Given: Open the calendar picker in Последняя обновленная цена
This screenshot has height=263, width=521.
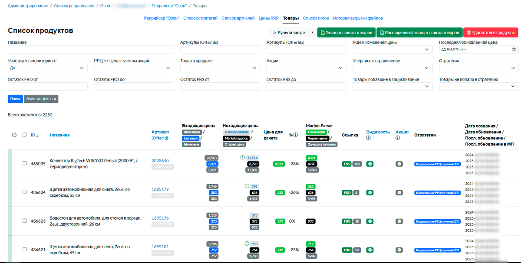Looking at the screenshot, I should [514, 49].
